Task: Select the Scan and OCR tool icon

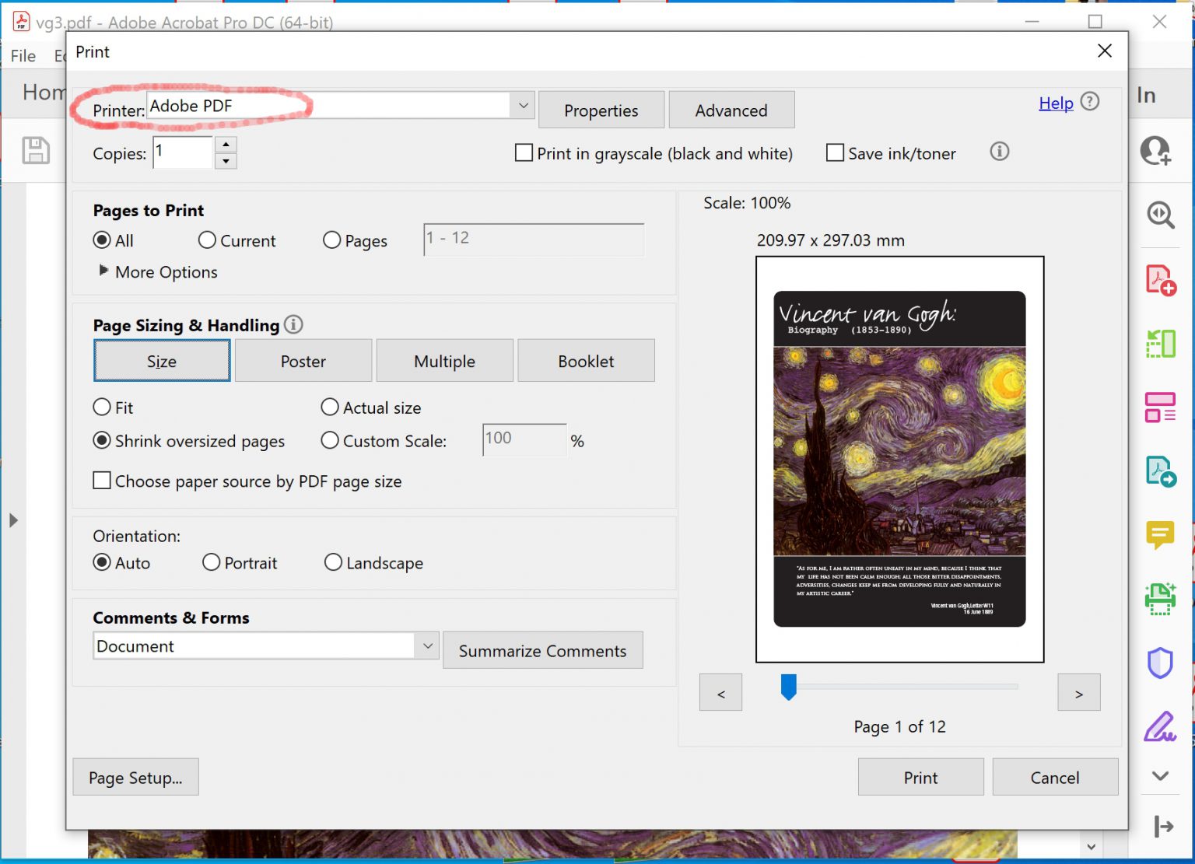Action: (x=1160, y=599)
